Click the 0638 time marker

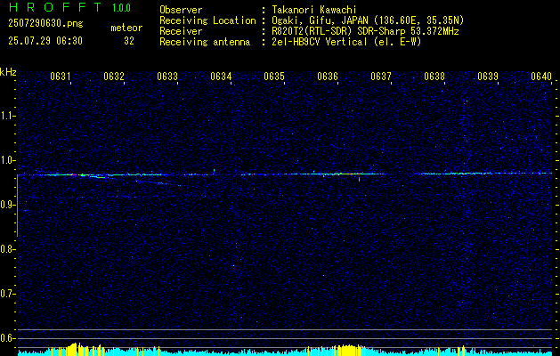434,77
